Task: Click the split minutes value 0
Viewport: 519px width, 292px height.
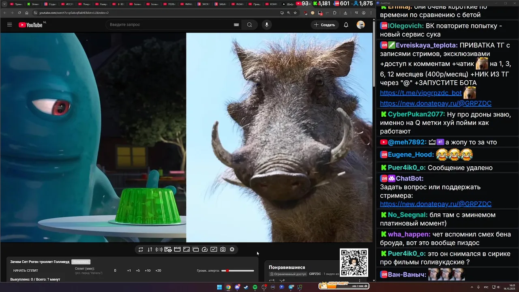Action: pyautogui.click(x=115, y=271)
